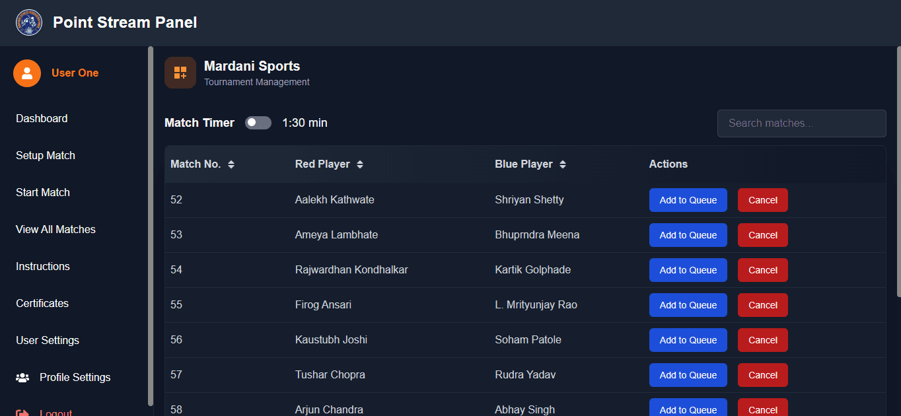Click the orange user avatar icon

tap(27, 73)
